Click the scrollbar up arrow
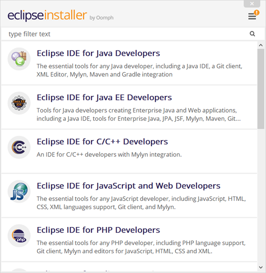266x273 pixels. [261, 45]
